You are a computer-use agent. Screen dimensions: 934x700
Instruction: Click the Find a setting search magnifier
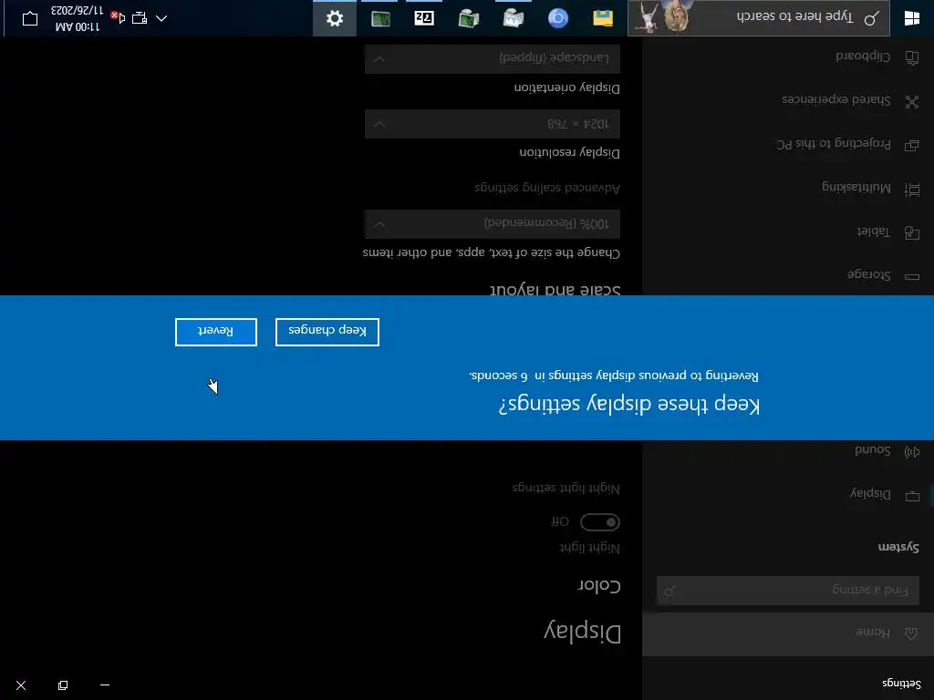(670, 591)
